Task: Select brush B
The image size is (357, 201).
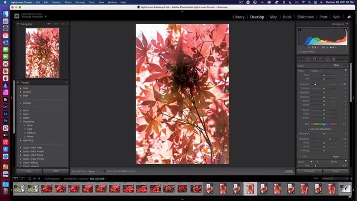Action: pos(317,161)
